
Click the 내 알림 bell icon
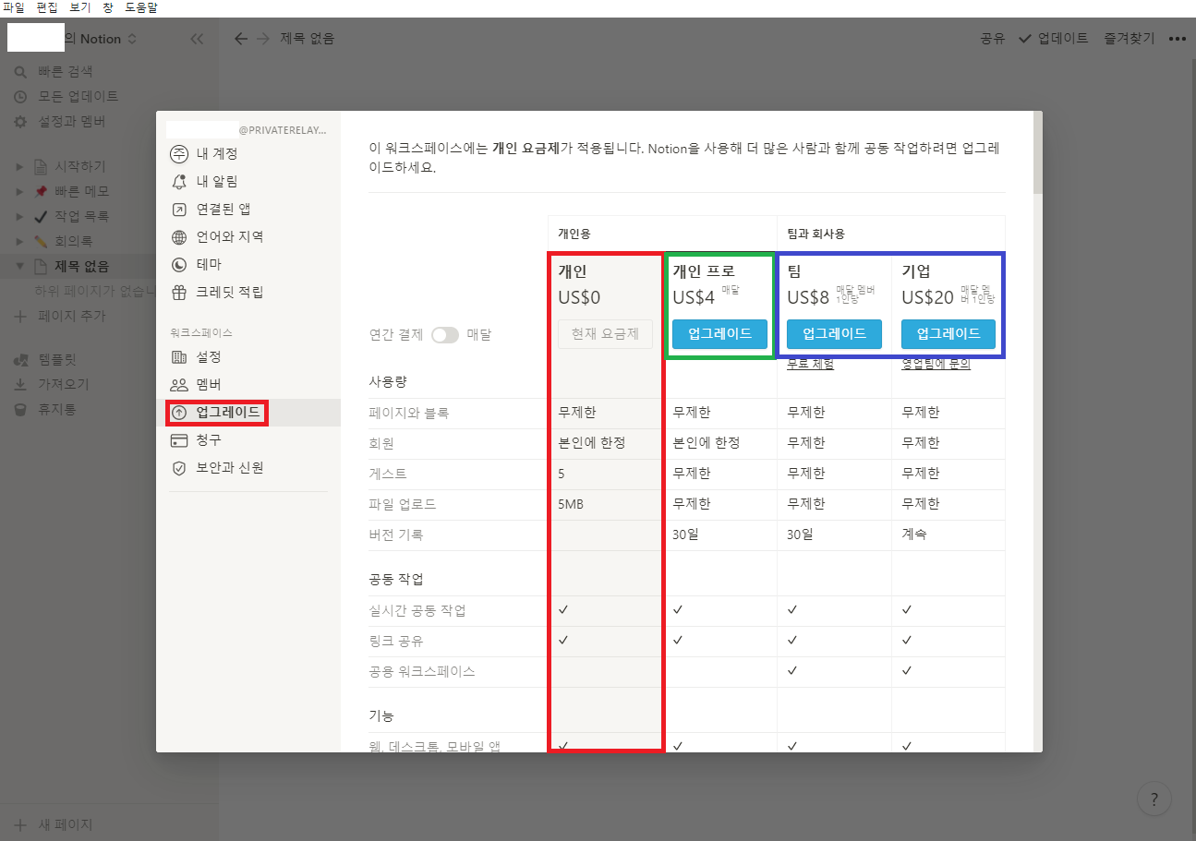pos(179,181)
